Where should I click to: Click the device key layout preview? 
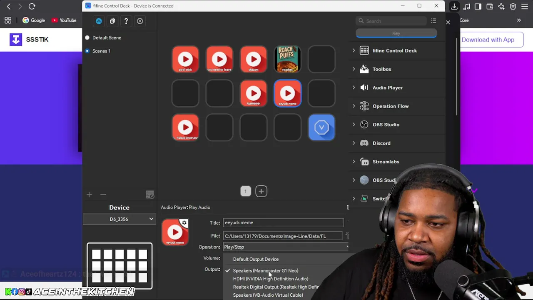click(120, 266)
